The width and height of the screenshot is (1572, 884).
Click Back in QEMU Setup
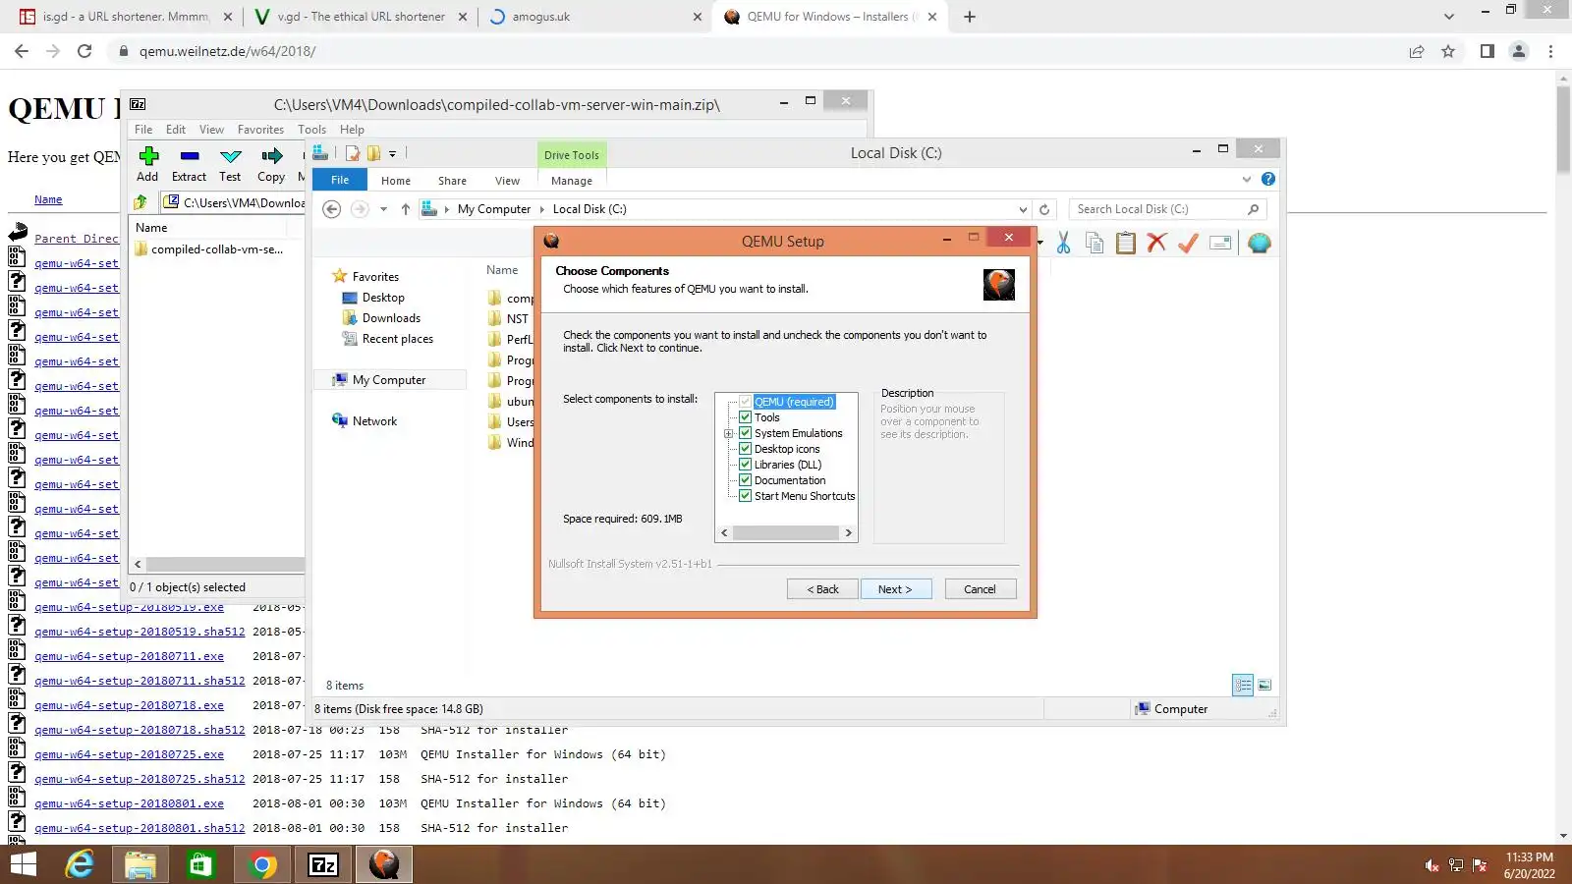[x=822, y=589]
